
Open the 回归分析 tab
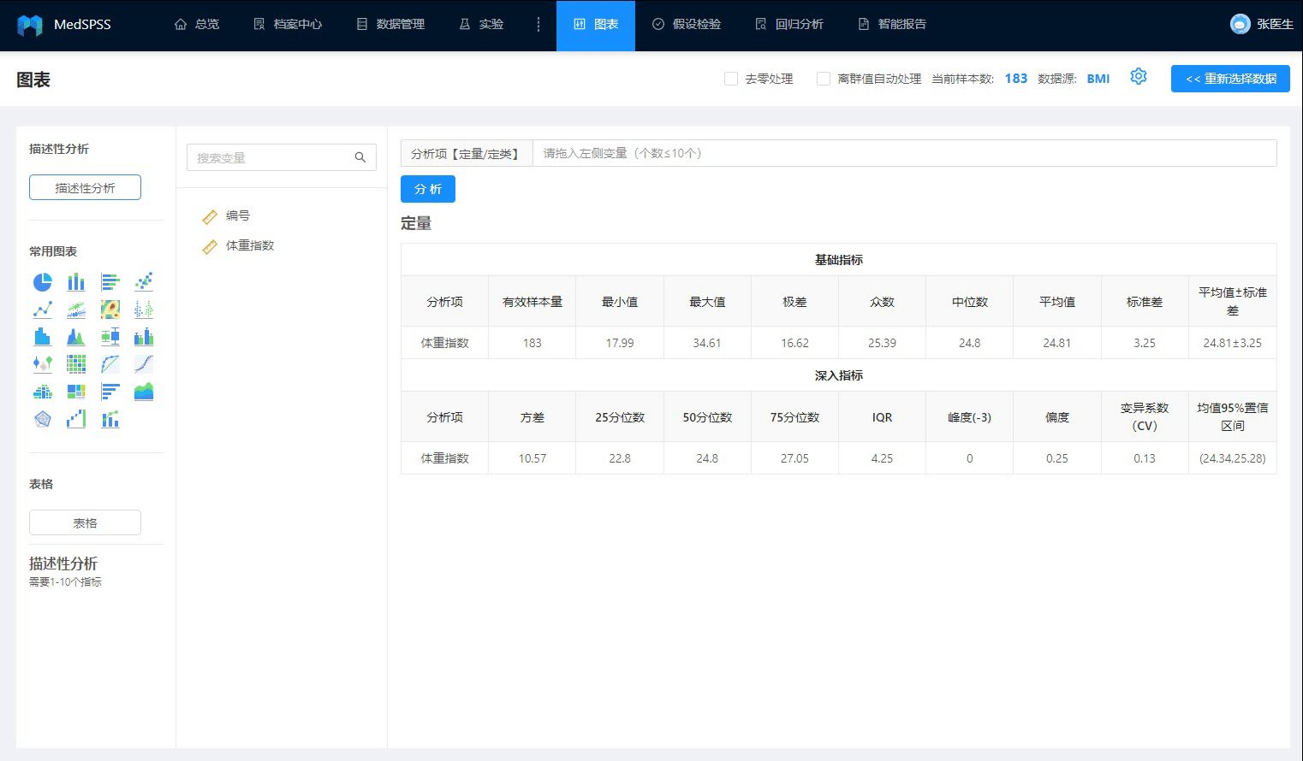[x=789, y=25]
